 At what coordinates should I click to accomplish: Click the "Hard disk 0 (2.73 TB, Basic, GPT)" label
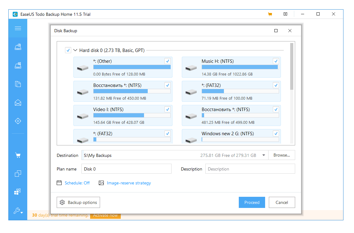pos(112,50)
